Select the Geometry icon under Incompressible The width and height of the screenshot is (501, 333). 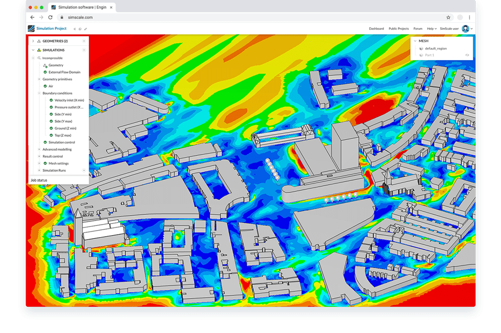coord(44,66)
